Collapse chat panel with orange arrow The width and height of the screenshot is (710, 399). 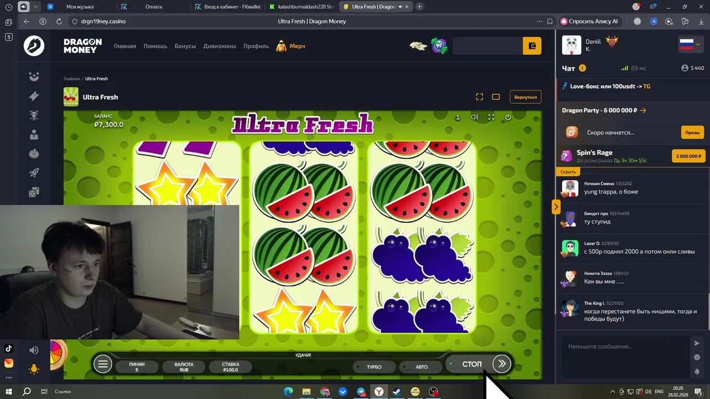(x=556, y=207)
